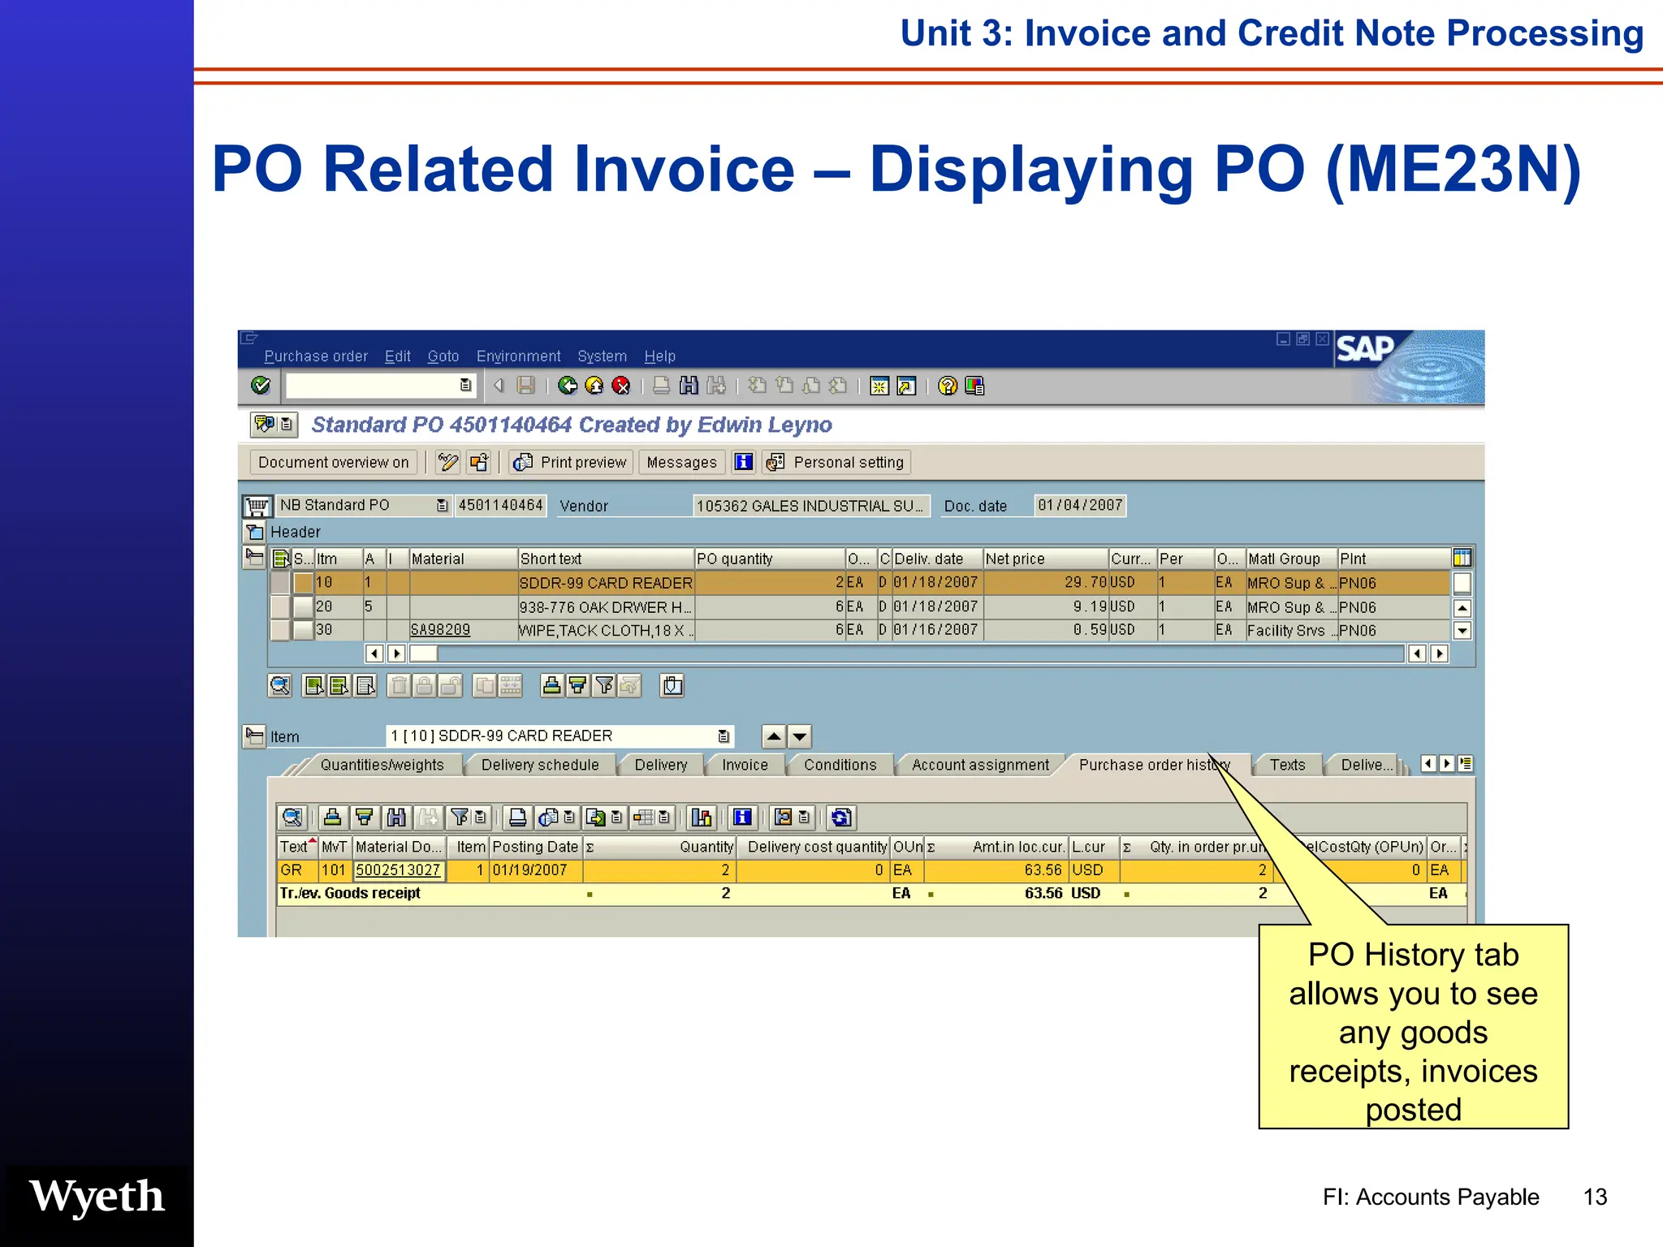Screen dimensions: 1663x1247
Task: Click the red Cancel icon
Action: pos(621,386)
